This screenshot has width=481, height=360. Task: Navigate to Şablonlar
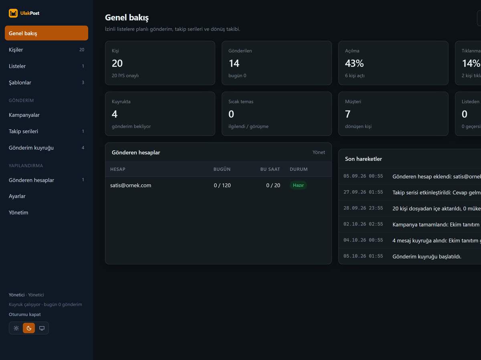pyautogui.click(x=46, y=82)
